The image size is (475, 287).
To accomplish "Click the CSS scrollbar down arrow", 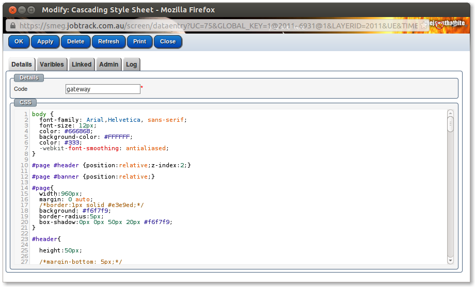I will point(450,261).
